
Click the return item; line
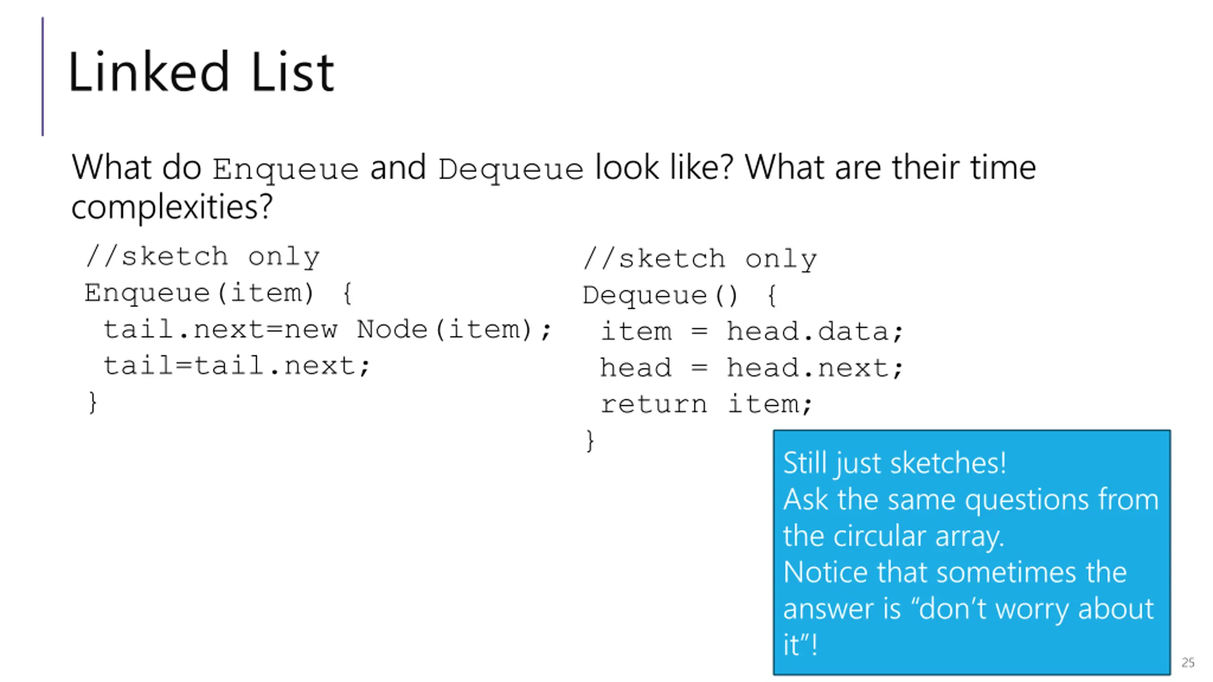pos(707,404)
